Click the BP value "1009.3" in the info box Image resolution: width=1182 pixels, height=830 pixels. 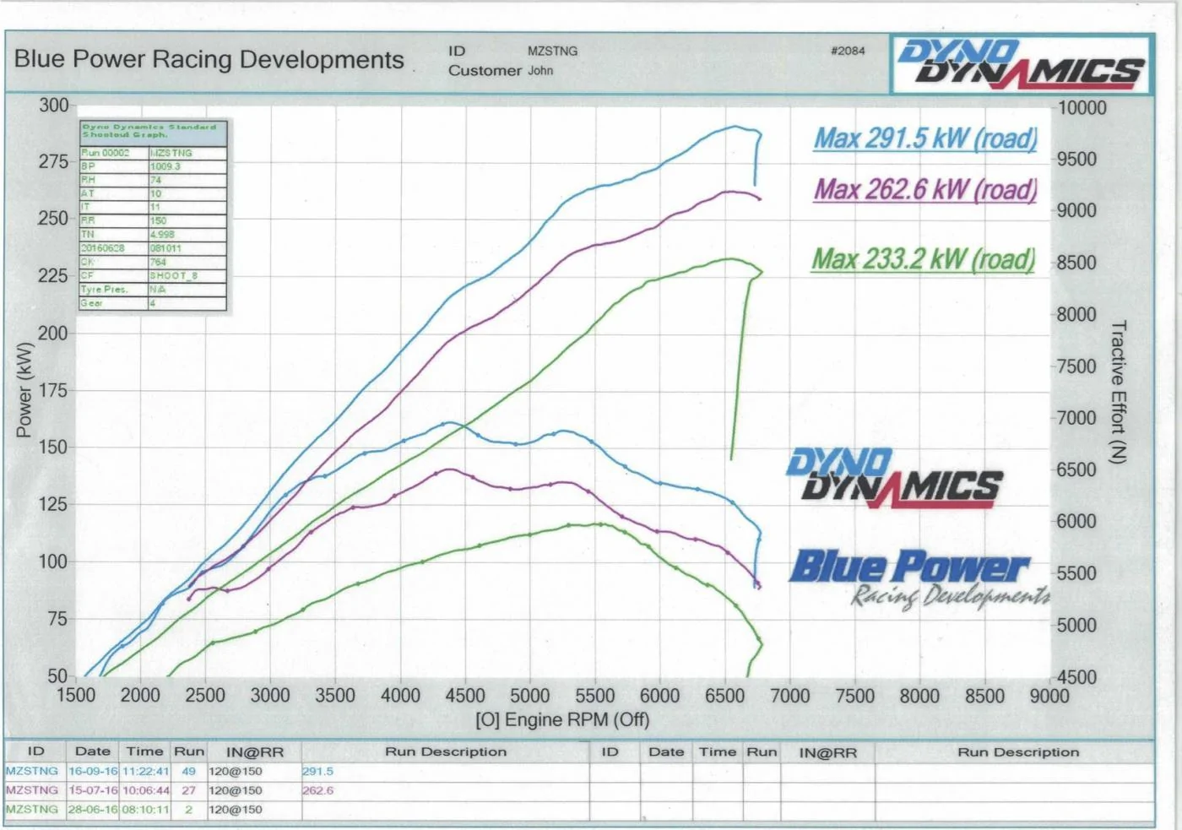point(165,166)
